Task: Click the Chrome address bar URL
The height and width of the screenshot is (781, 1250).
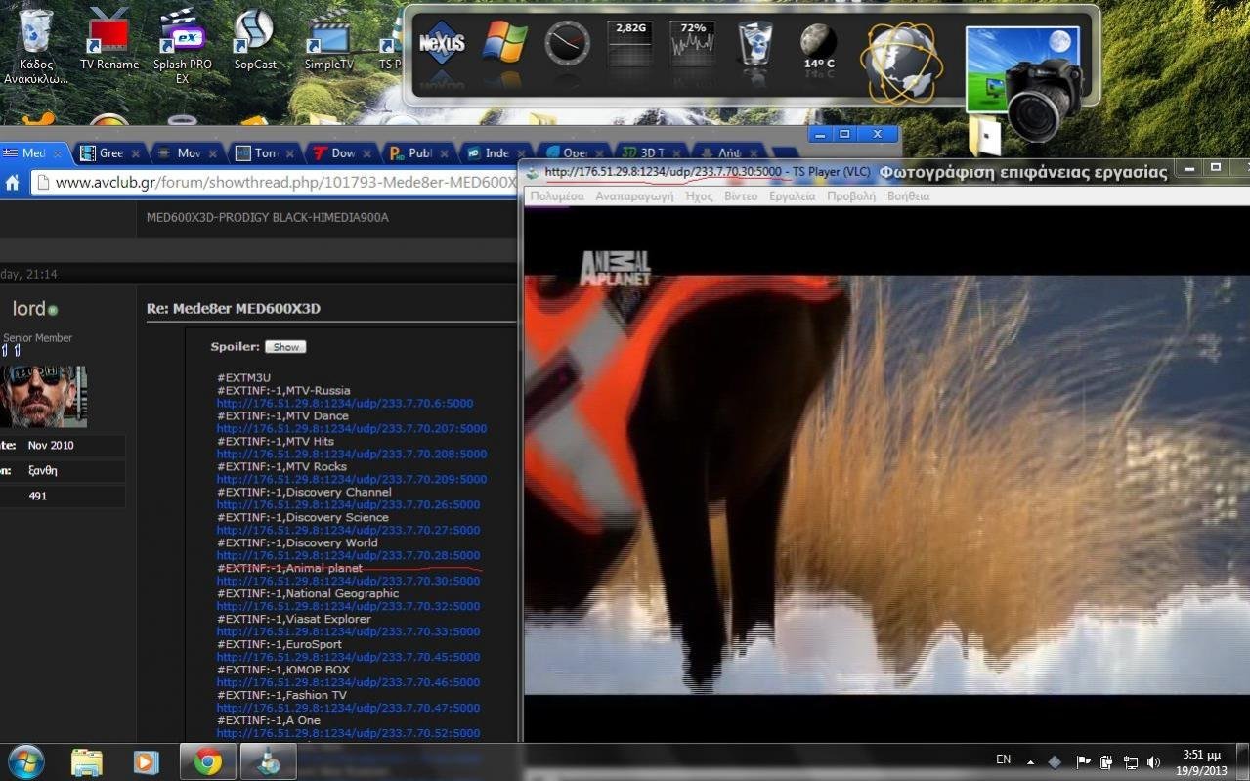Action: (285, 182)
